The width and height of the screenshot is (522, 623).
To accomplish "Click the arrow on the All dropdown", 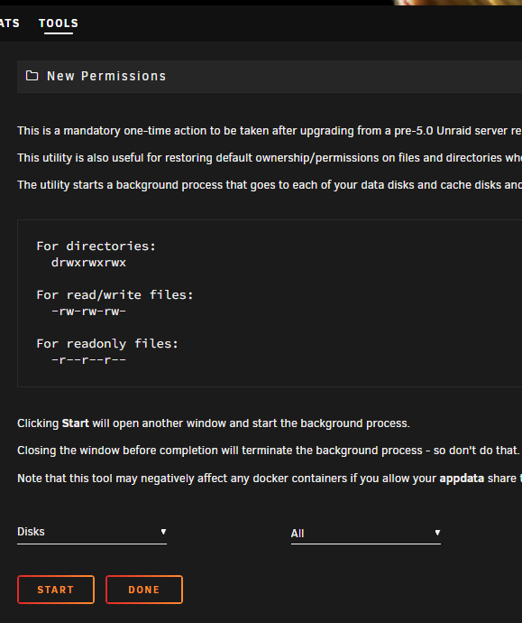I will pos(437,533).
